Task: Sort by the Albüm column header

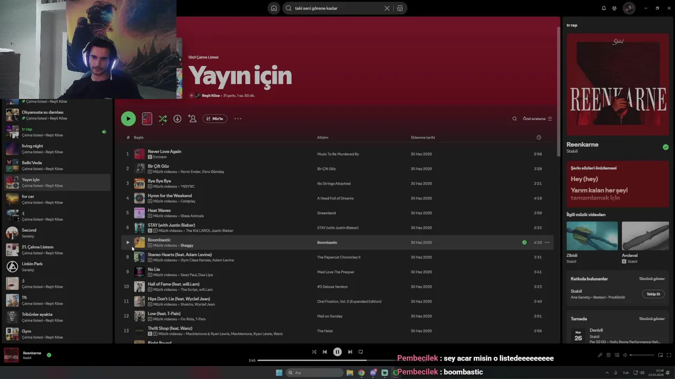Action: coord(323,137)
